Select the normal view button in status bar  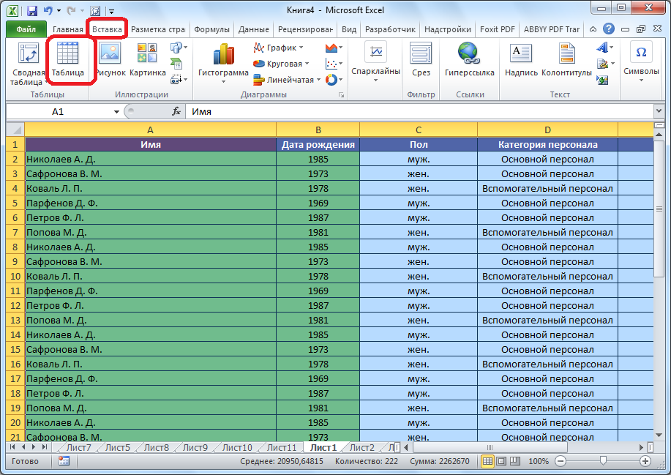click(488, 462)
